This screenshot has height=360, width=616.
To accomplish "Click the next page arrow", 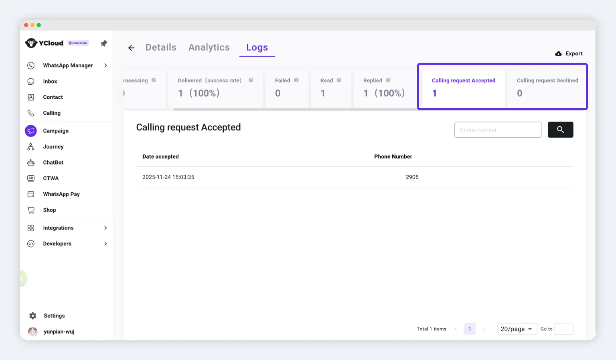I will click(x=484, y=329).
